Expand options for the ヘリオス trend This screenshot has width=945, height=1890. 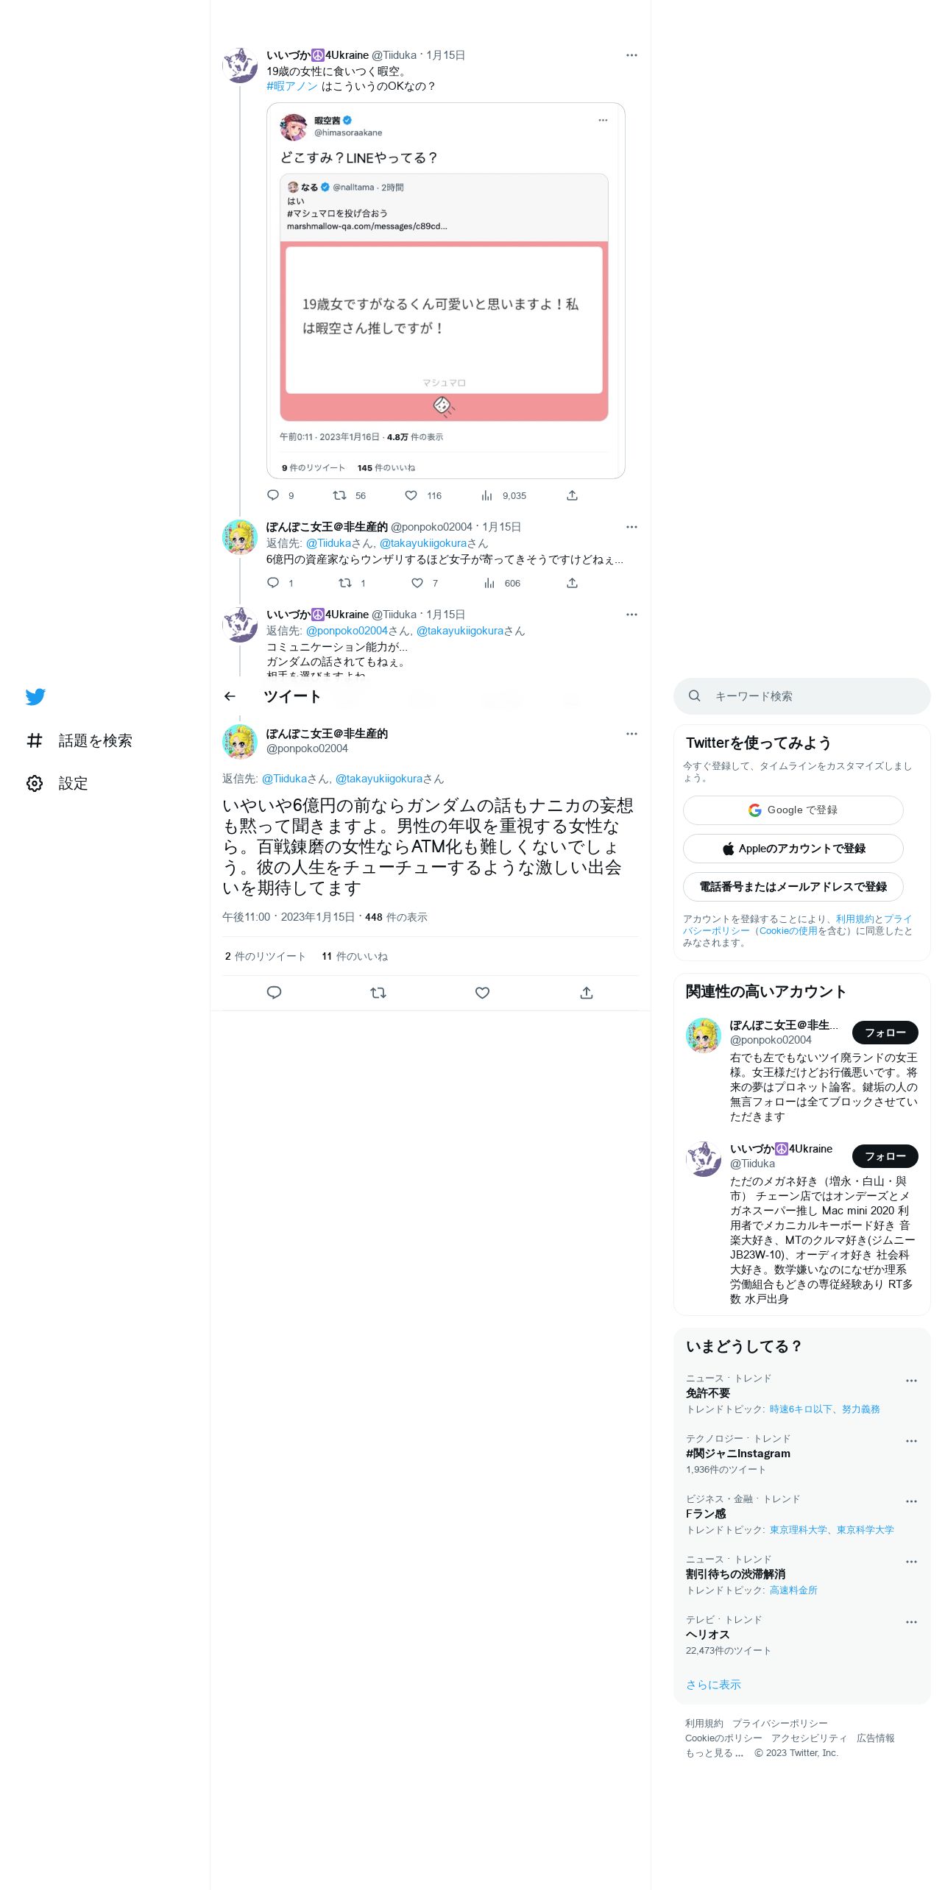pyautogui.click(x=911, y=1622)
